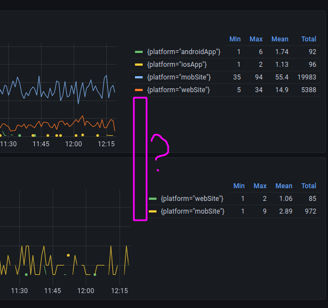
Task: Click green swatch for lower webSite series
Action: (x=153, y=199)
